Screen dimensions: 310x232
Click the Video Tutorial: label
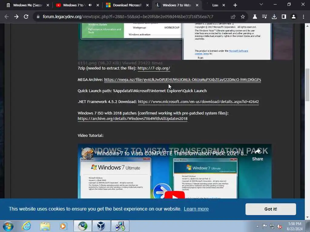pos(91,136)
